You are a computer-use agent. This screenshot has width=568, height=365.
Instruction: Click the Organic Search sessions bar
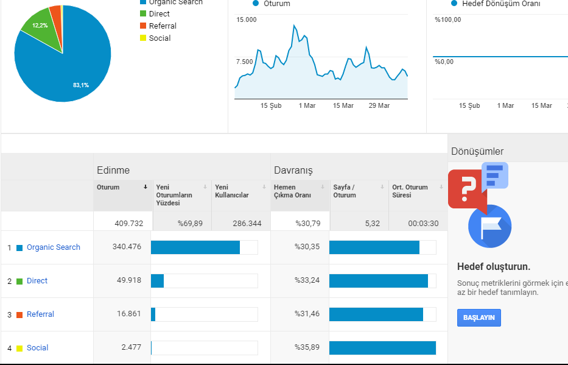coord(195,247)
